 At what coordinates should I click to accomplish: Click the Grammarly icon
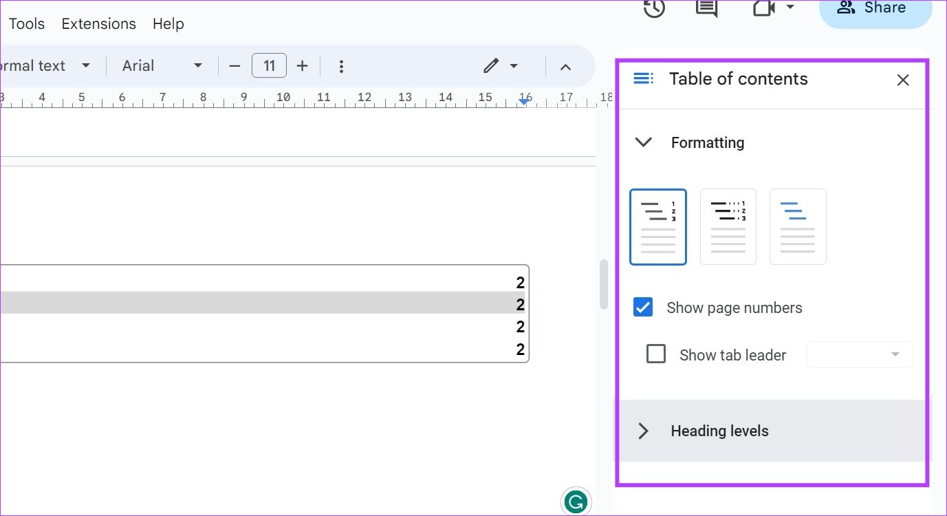click(576, 502)
